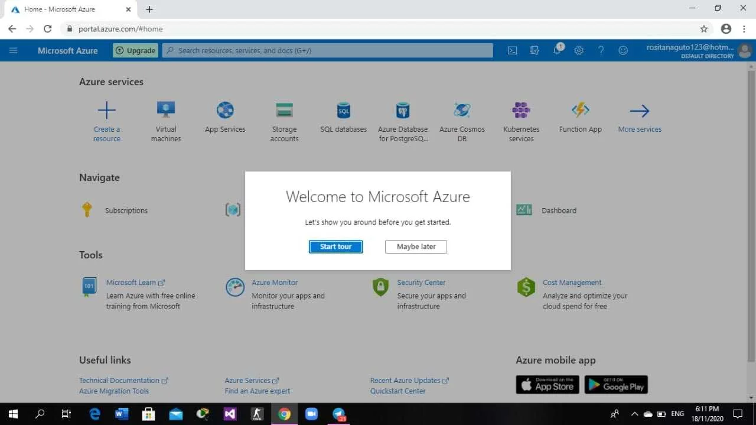This screenshot has height=425, width=756.
Task: Open portal settings gear
Action: click(579, 50)
